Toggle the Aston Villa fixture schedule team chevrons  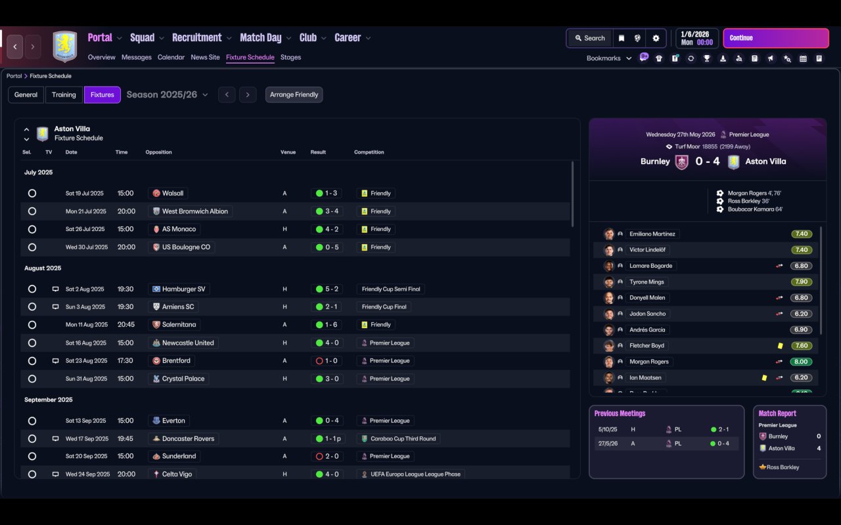tap(26, 134)
